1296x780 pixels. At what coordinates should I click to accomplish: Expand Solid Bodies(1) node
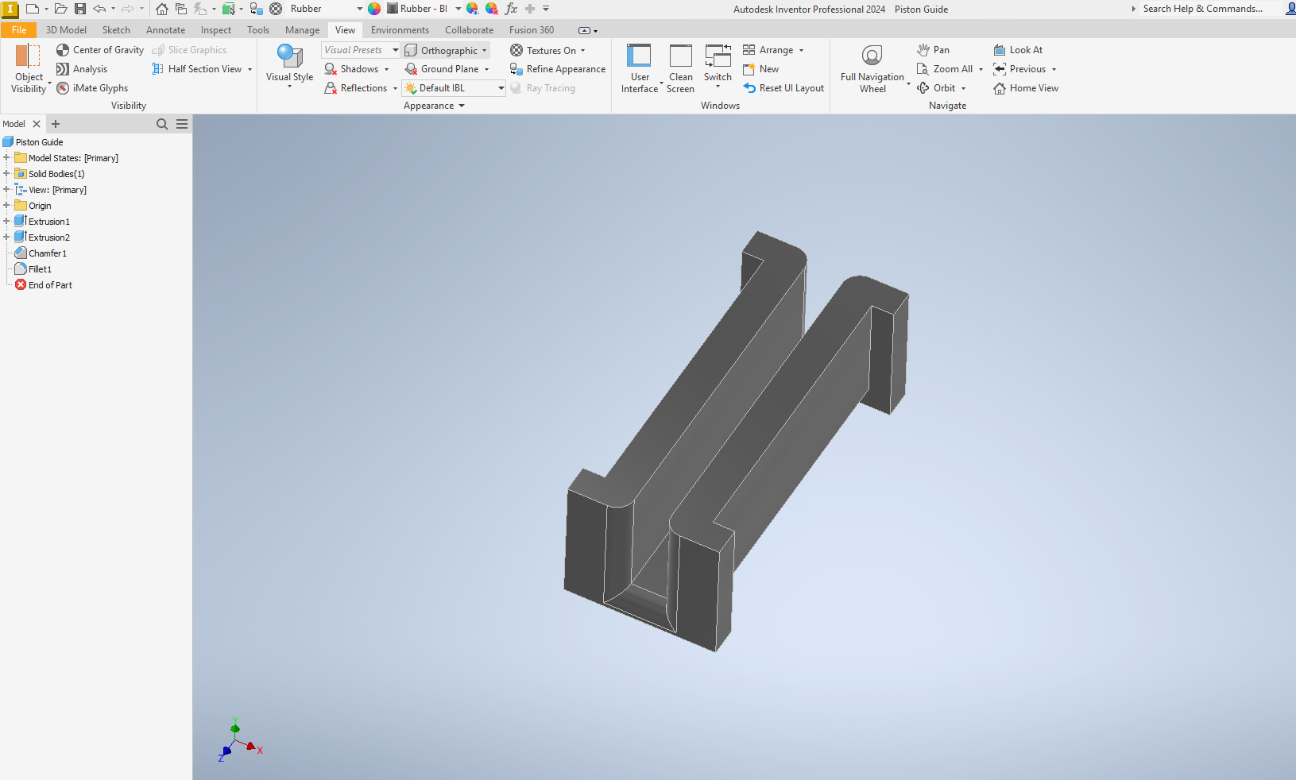coord(6,173)
